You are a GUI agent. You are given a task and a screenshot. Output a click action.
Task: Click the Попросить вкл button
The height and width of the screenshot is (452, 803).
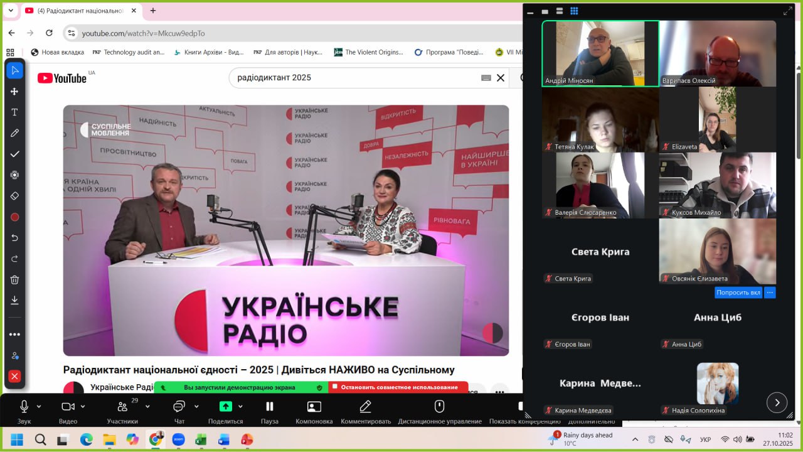click(738, 293)
